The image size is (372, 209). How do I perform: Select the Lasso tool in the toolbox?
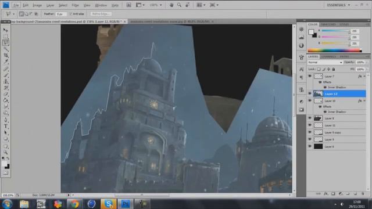[6, 42]
